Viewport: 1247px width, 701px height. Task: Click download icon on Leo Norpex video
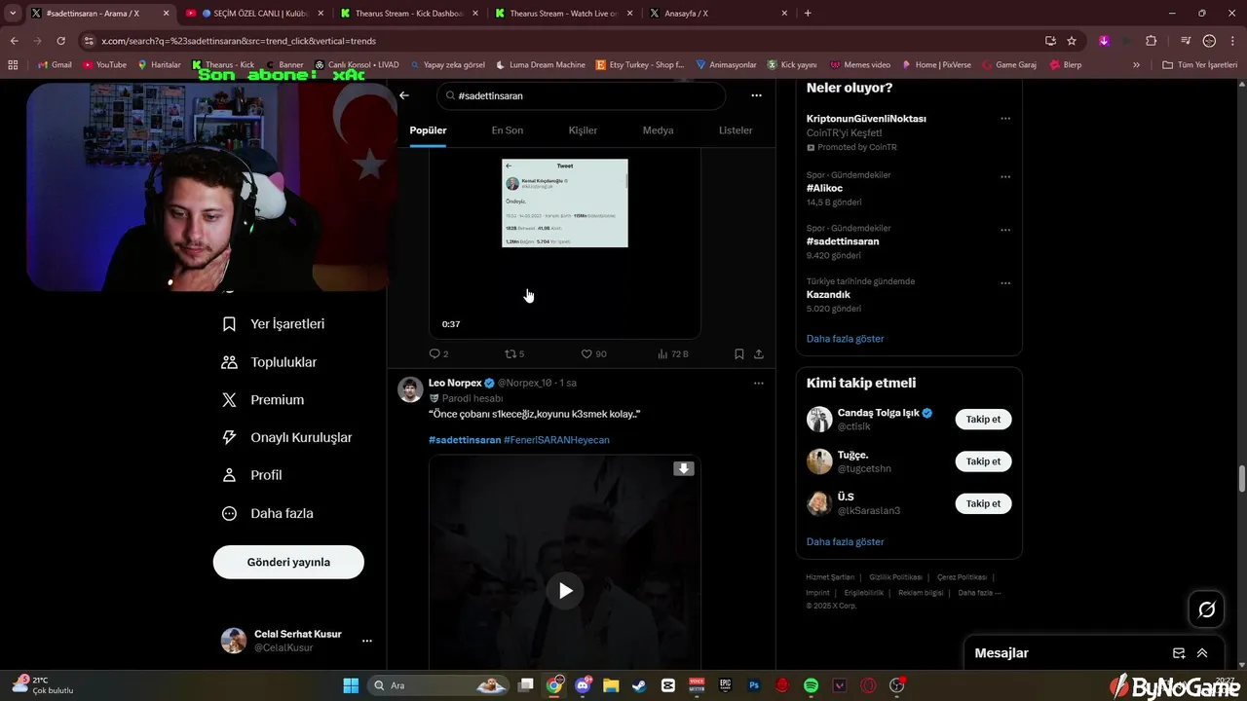[x=684, y=468]
